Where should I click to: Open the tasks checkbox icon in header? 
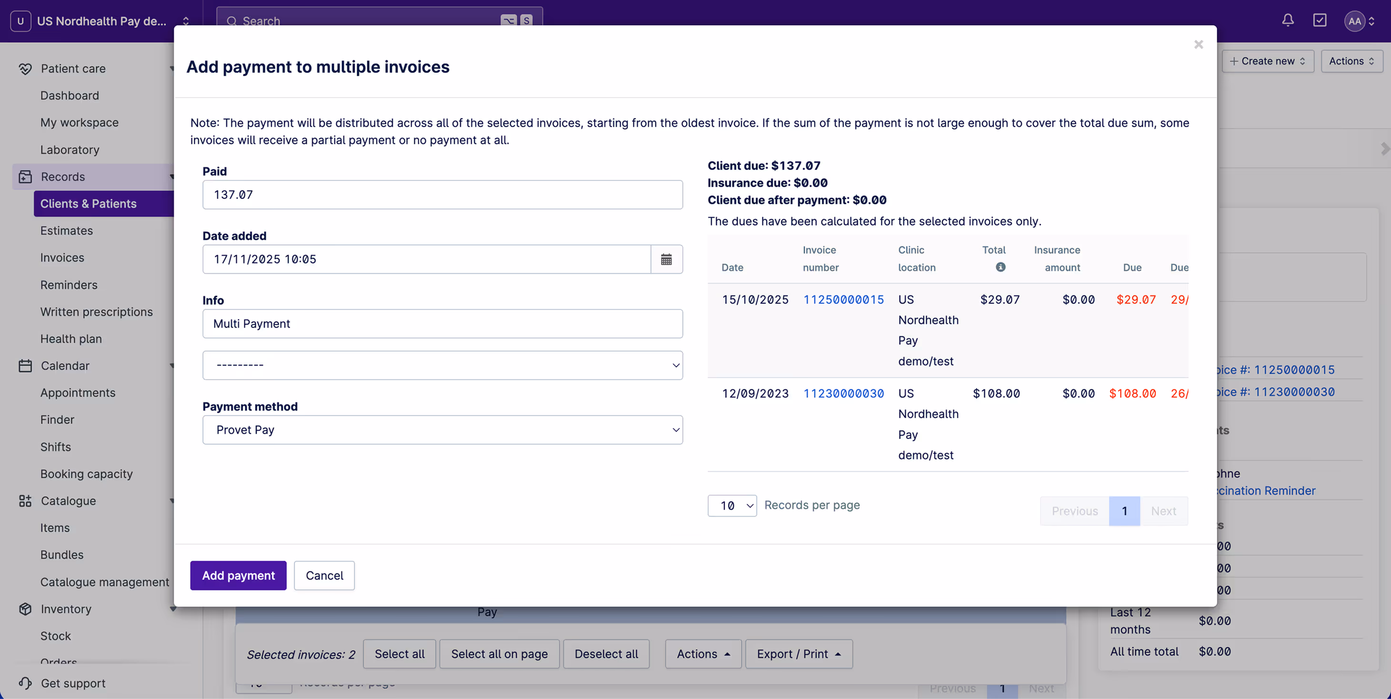pos(1319,20)
